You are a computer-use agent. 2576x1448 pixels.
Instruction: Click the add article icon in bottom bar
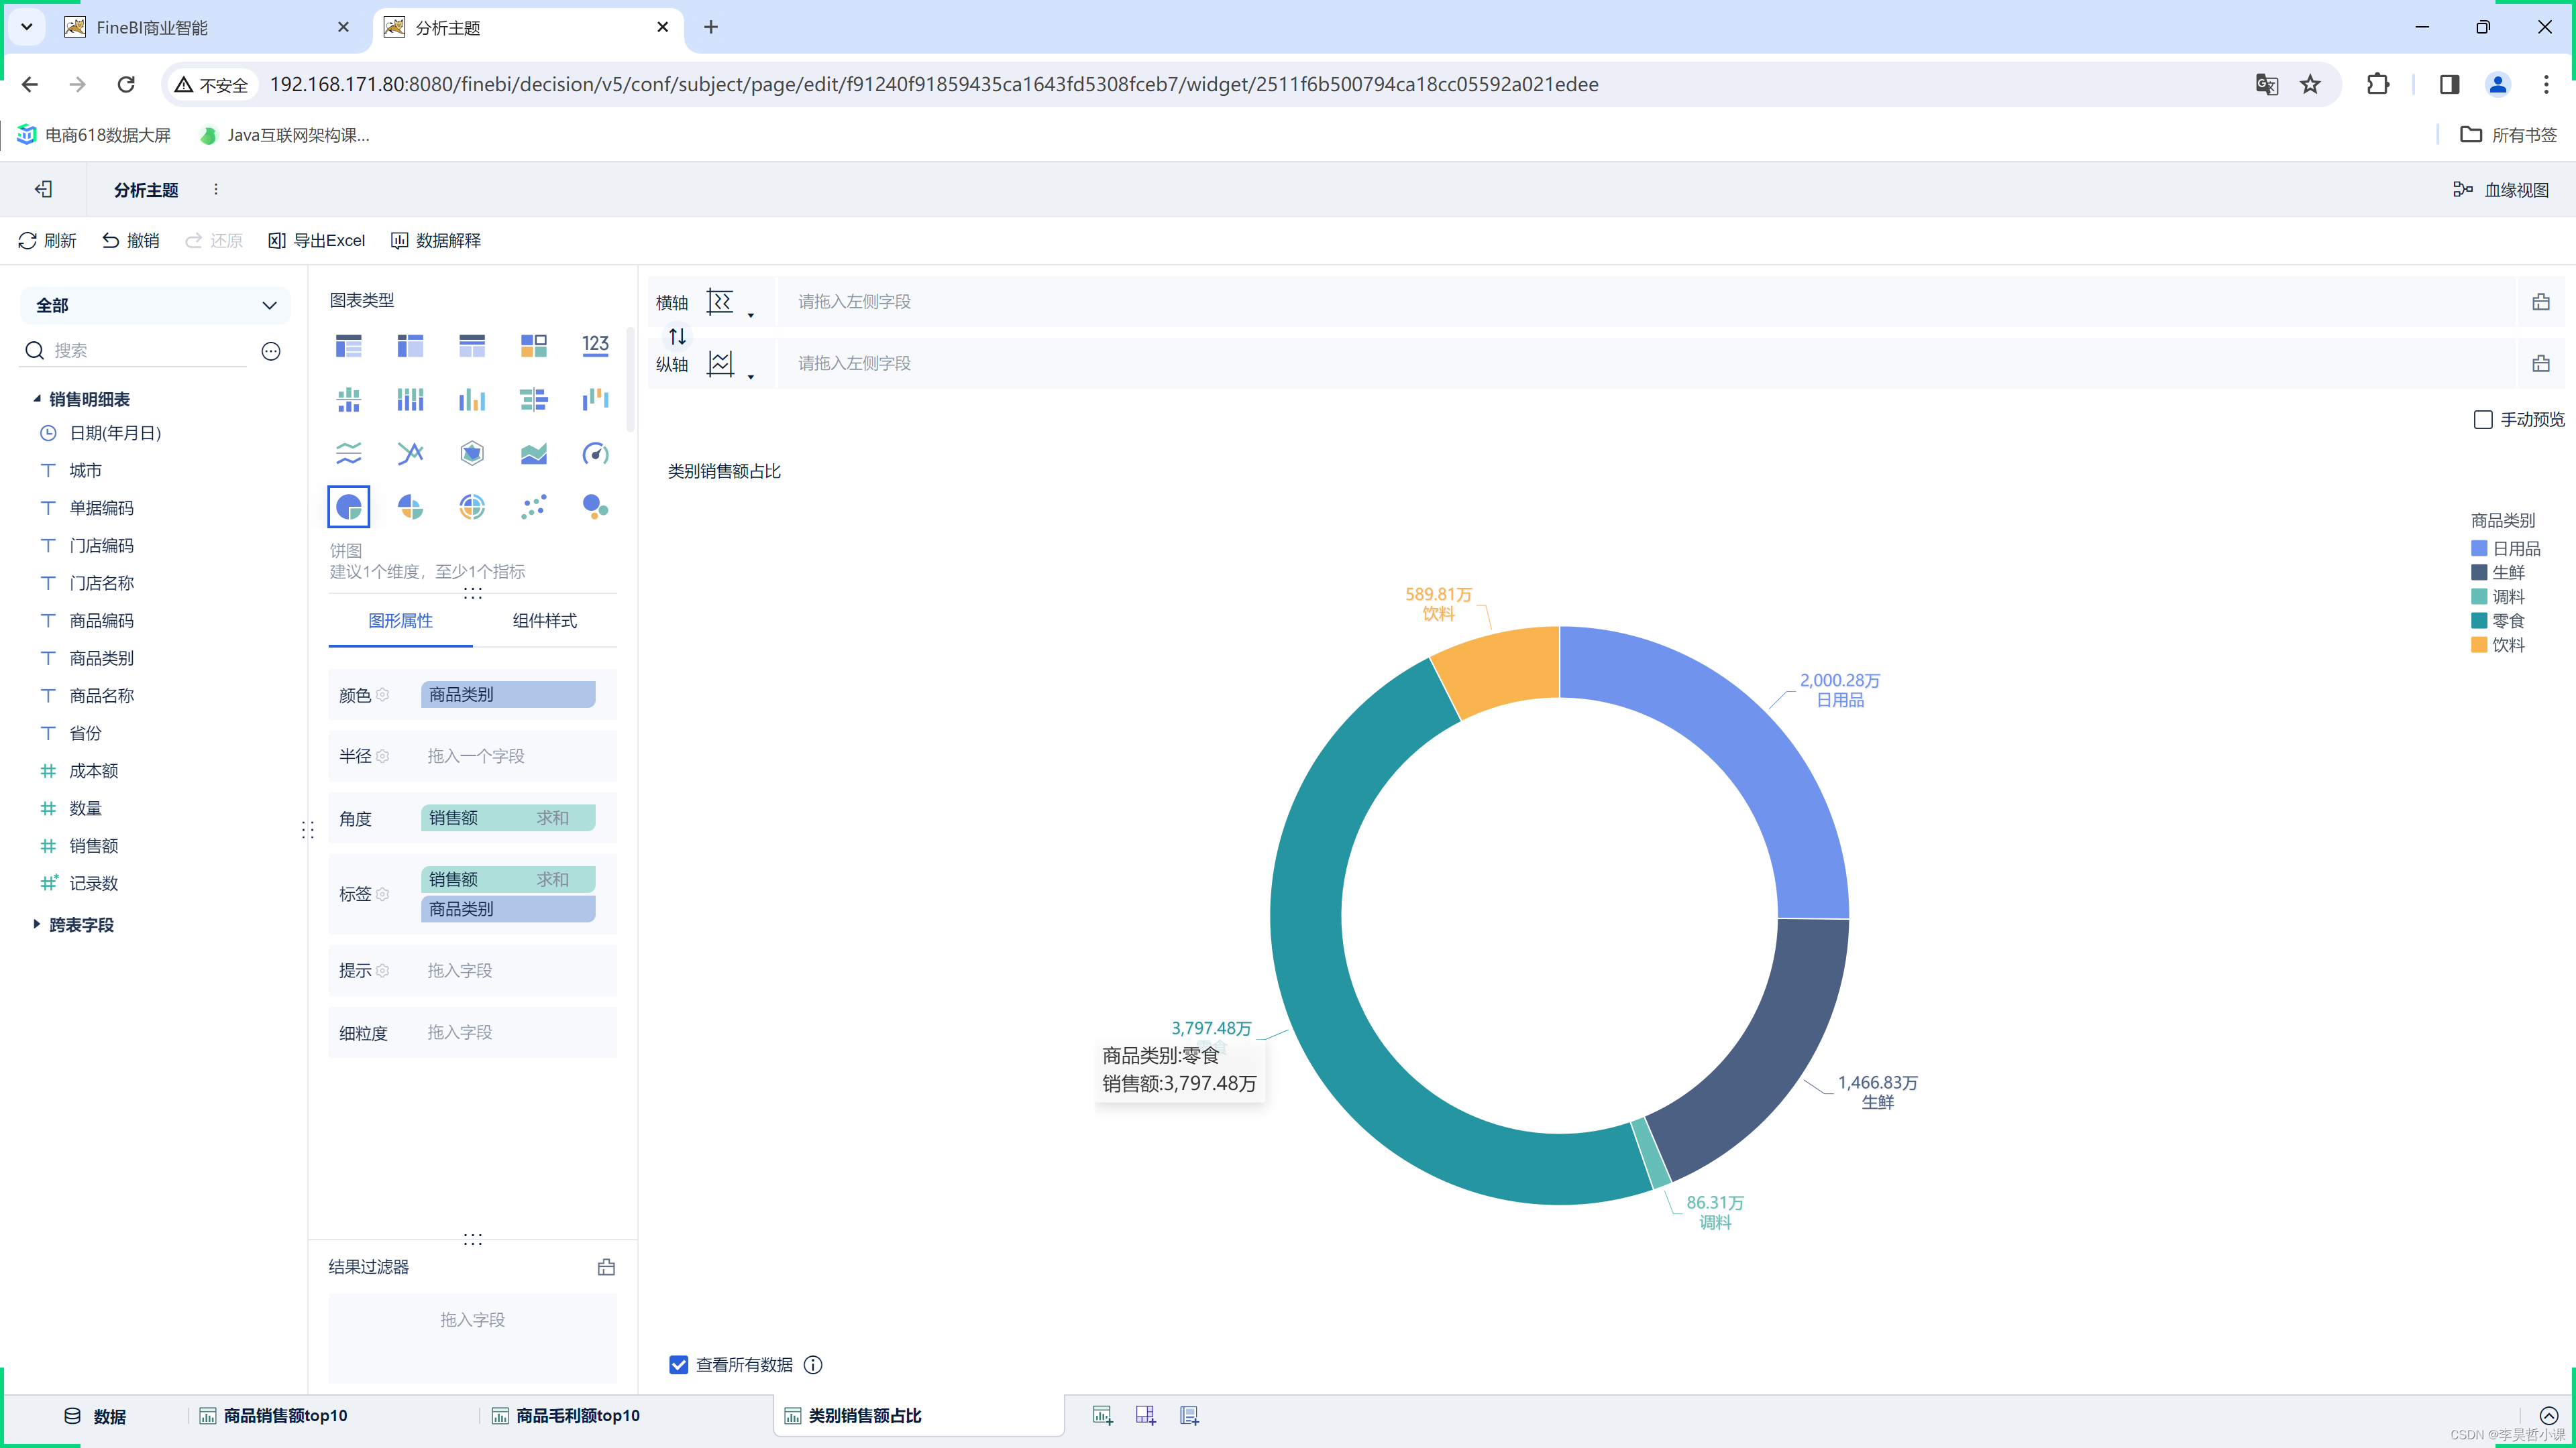(x=1189, y=1415)
